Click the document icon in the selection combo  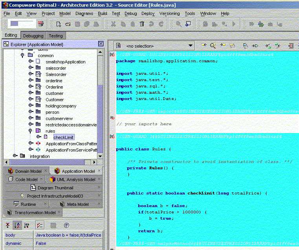(x=119, y=46)
